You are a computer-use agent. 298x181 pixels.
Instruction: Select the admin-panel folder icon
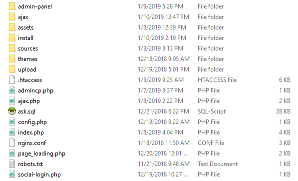pos(12,6)
